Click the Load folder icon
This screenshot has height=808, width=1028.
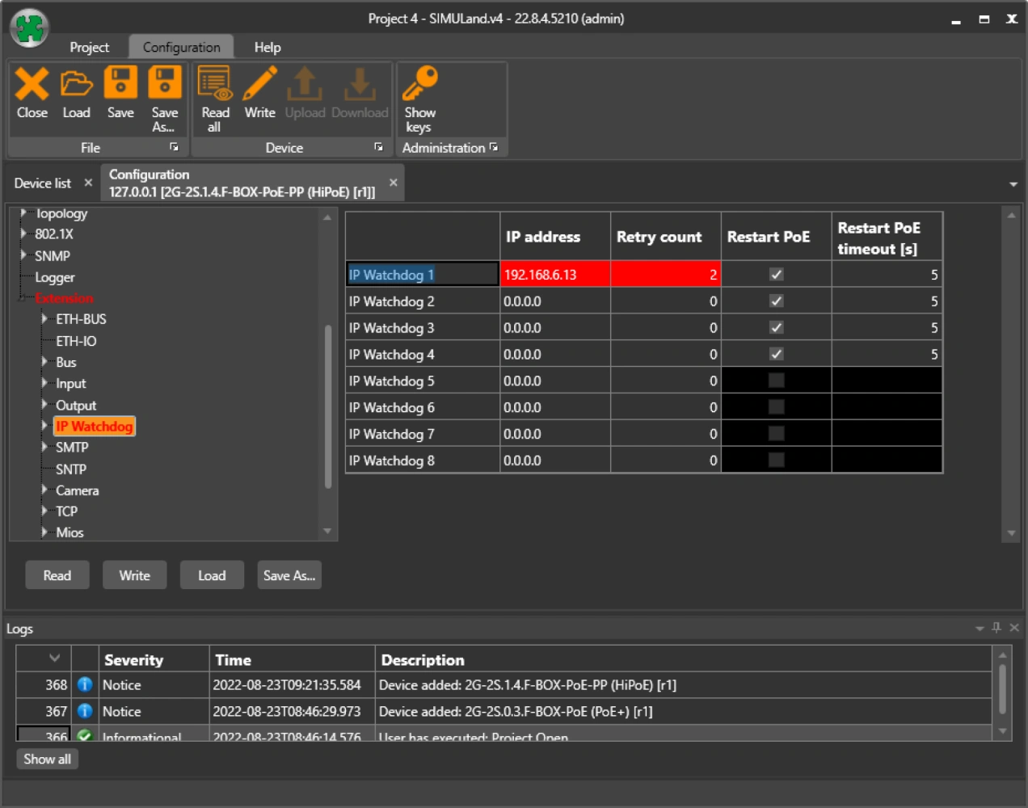tap(77, 85)
